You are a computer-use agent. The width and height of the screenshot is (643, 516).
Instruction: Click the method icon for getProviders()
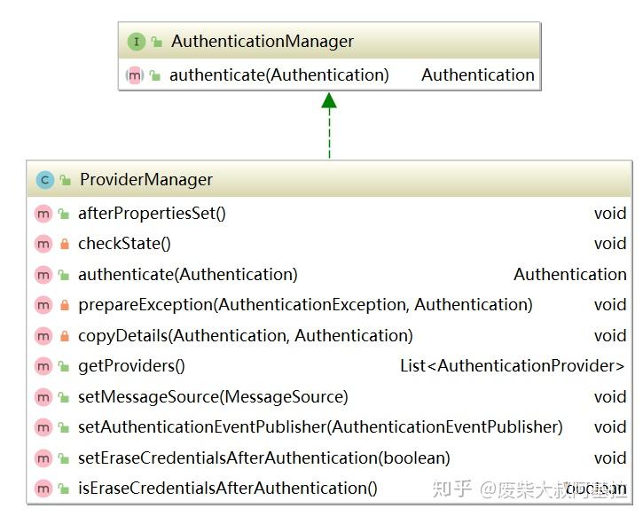(x=43, y=366)
